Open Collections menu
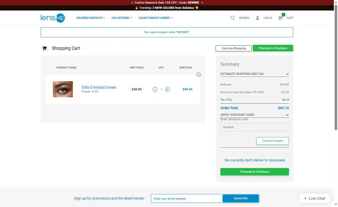The width and height of the screenshot is (338, 207). click(x=122, y=18)
